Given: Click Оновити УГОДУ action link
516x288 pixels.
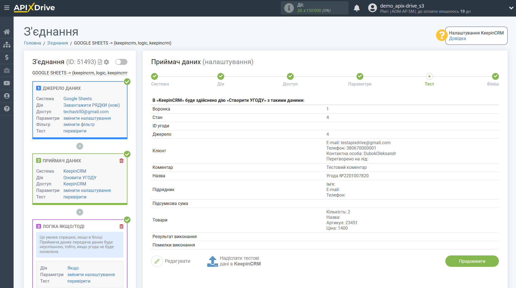Looking at the screenshot, I should click(x=80, y=178).
